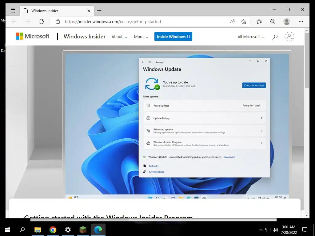Open the Edge profile avatar

(287, 22)
